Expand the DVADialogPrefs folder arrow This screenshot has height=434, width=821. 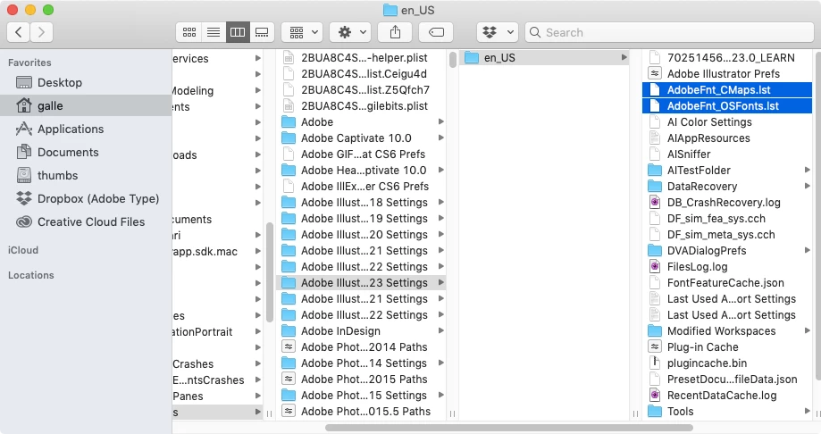pos(807,251)
